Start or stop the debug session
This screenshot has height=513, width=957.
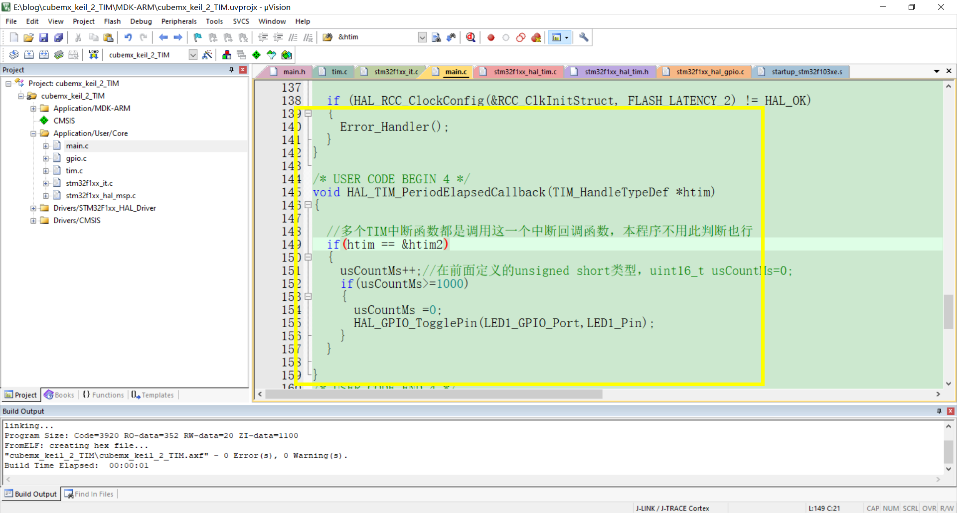471,37
